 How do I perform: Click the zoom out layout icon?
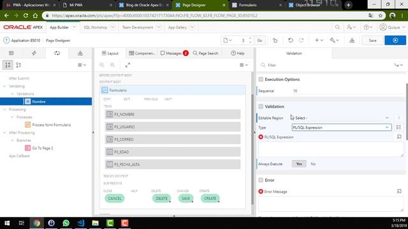click(102, 65)
